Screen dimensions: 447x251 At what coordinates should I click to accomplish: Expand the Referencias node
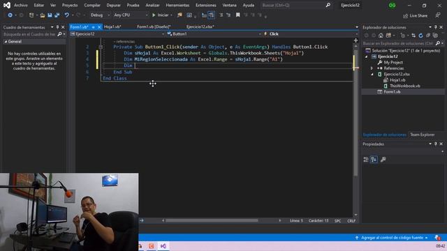pos(372,68)
